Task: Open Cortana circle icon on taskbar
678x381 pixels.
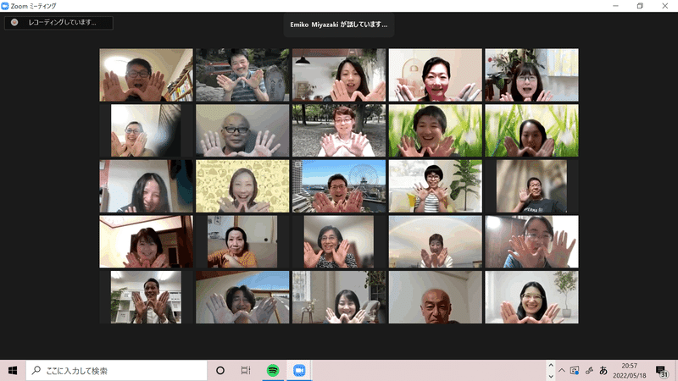Action: [220, 370]
